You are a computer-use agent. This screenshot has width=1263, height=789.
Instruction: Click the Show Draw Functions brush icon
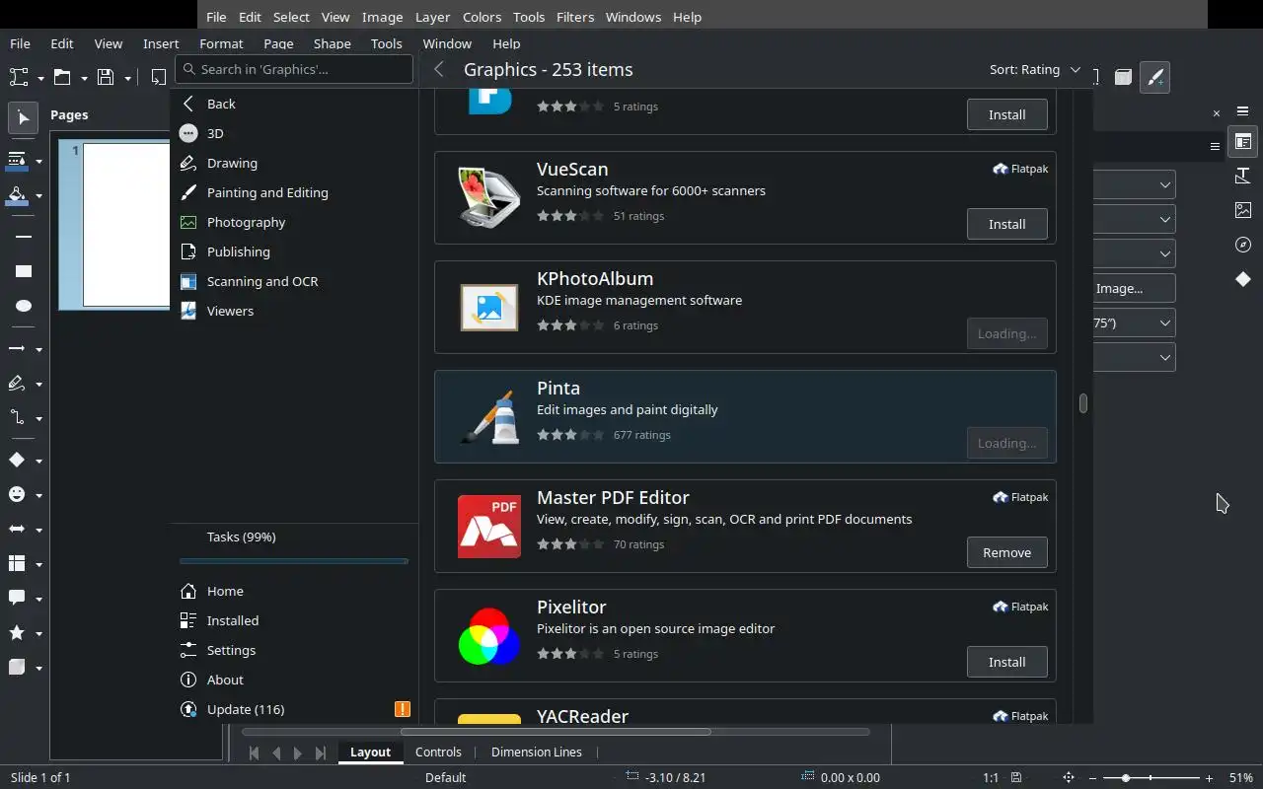pos(1154,77)
